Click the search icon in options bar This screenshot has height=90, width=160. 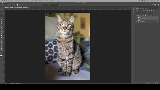coord(153,5)
